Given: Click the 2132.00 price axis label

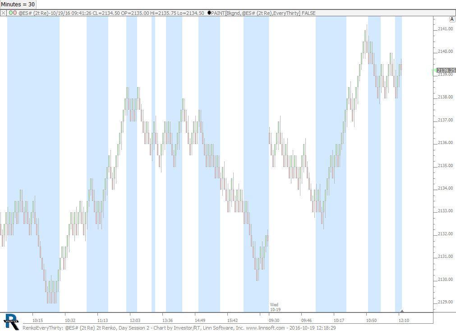Looking at the screenshot, I should [x=445, y=234].
